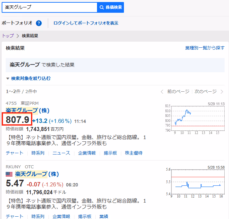The height and width of the screenshot is (219, 229).
Task: Click the 検索結果 breadcrumb text
Action: (30, 36)
